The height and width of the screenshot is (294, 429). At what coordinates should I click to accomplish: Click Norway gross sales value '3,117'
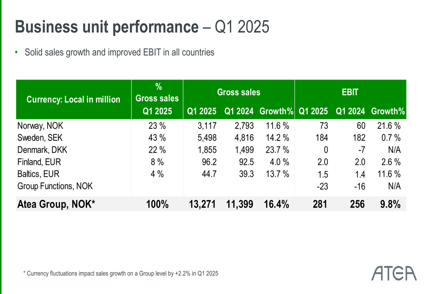pyautogui.click(x=207, y=126)
